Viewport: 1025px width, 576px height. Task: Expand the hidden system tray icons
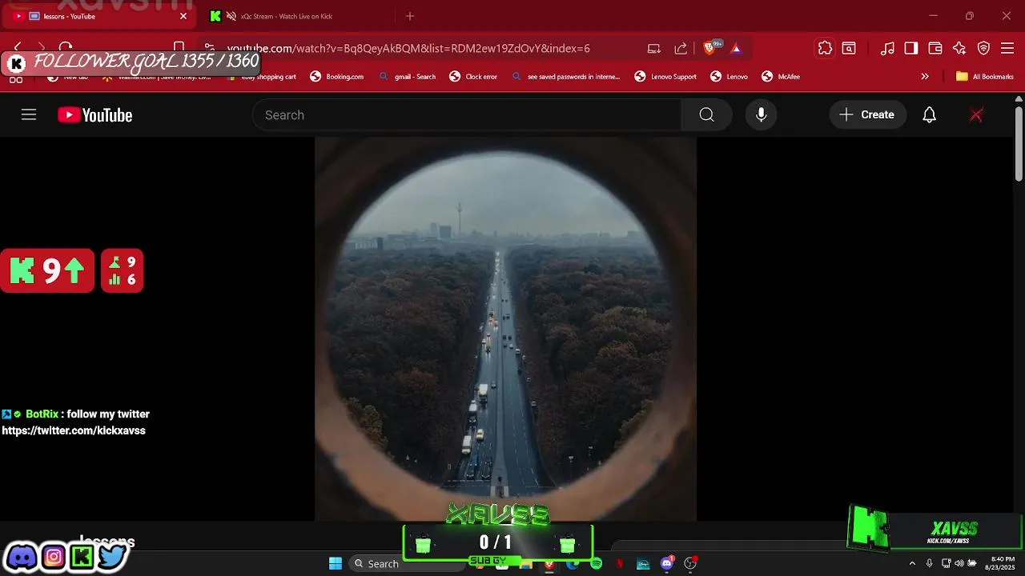911,563
